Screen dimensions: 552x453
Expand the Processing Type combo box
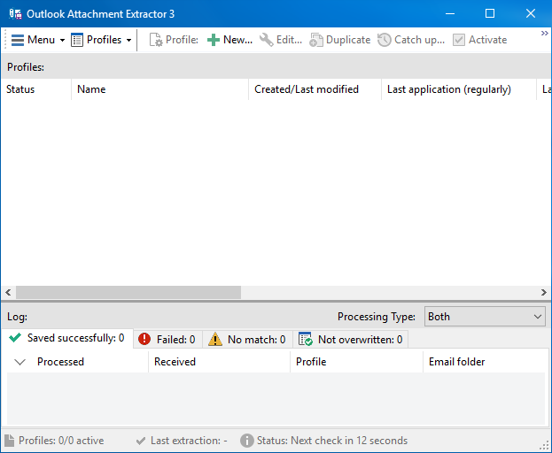pyautogui.click(x=484, y=317)
